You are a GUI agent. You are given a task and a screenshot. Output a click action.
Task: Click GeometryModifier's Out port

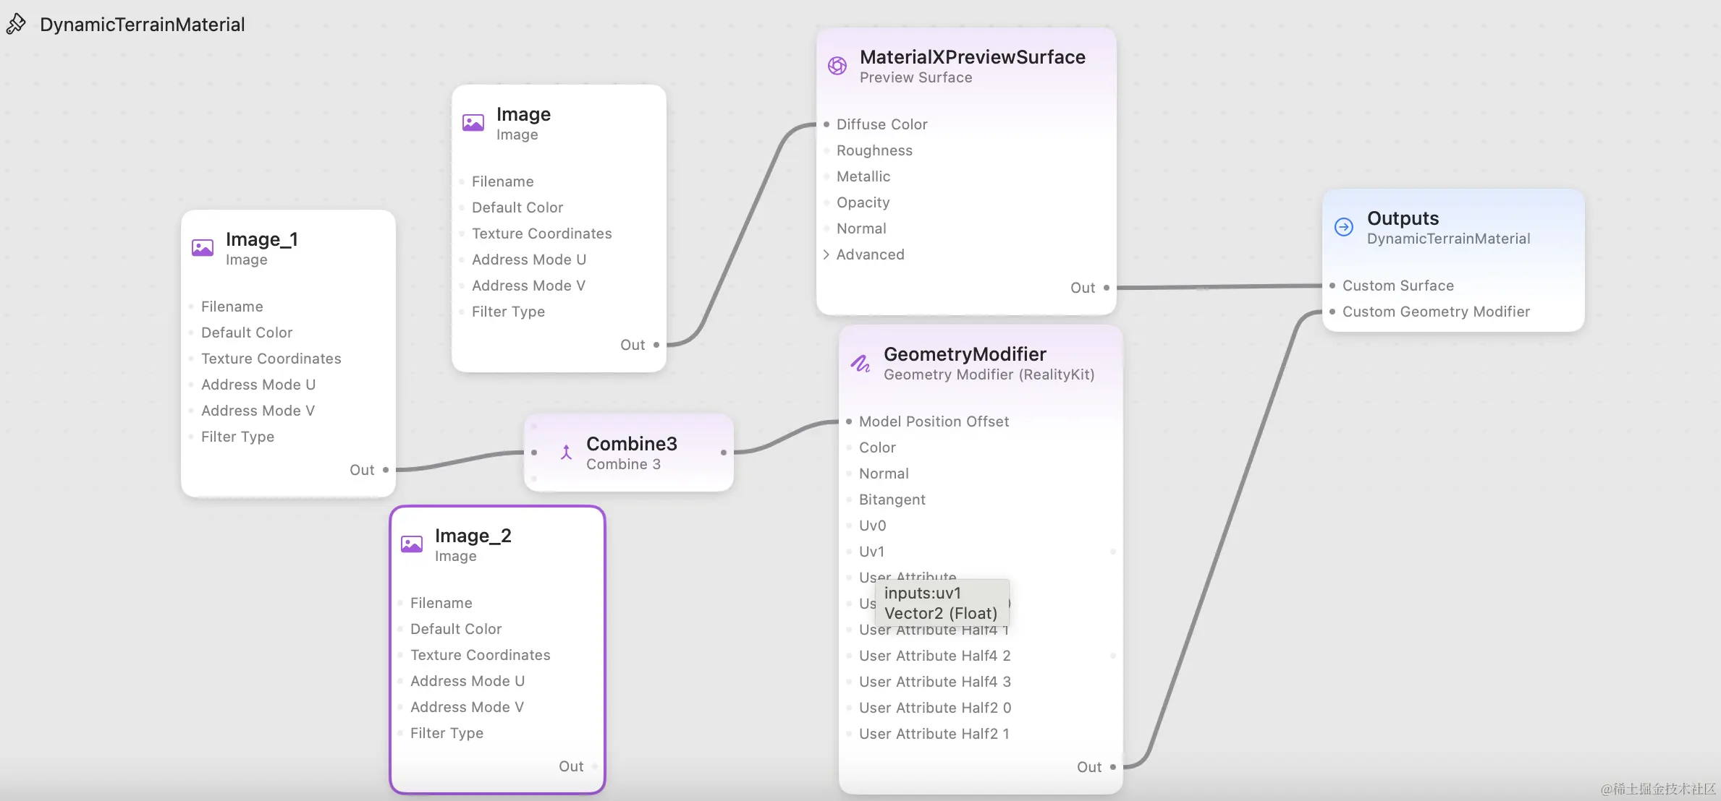tap(1113, 767)
